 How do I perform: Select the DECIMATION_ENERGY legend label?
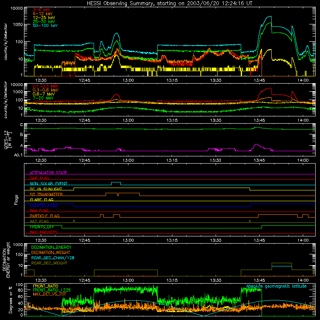[51, 247]
